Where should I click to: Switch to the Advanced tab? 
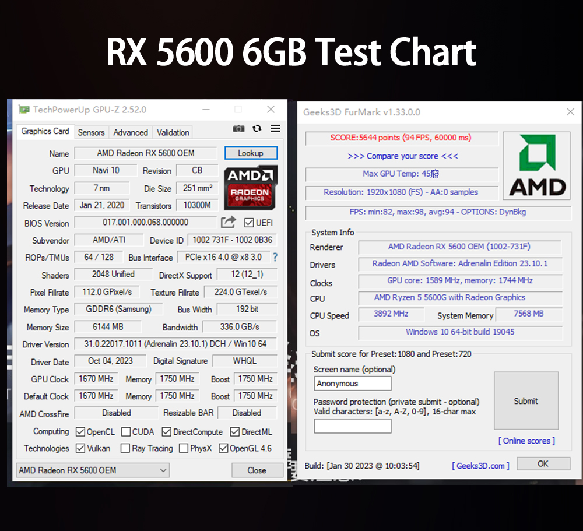[131, 132]
